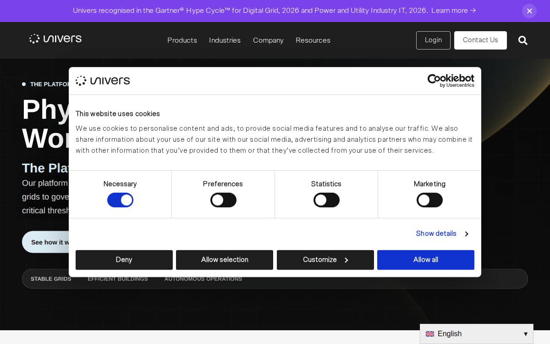
Task: Open the site search icon
Action: [x=523, y=40]
